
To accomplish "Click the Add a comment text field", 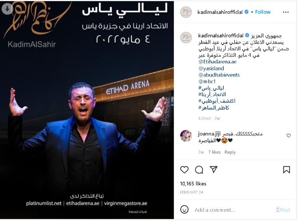I will coord(234,210).
